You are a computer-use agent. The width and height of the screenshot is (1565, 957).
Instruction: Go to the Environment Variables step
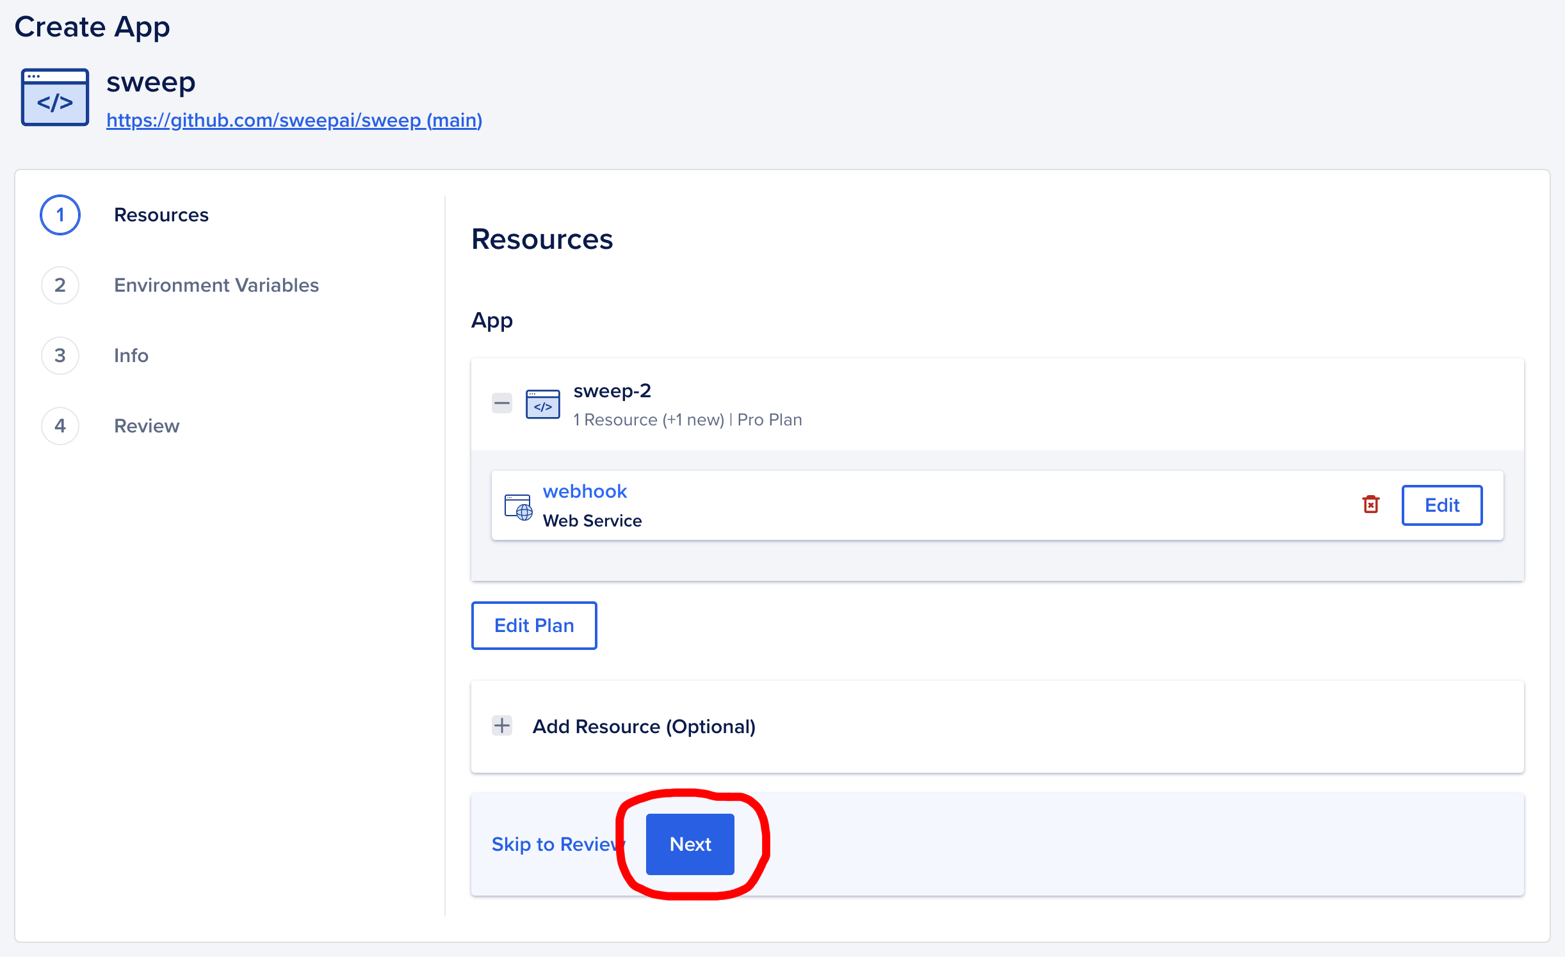[x=216, y=285]
